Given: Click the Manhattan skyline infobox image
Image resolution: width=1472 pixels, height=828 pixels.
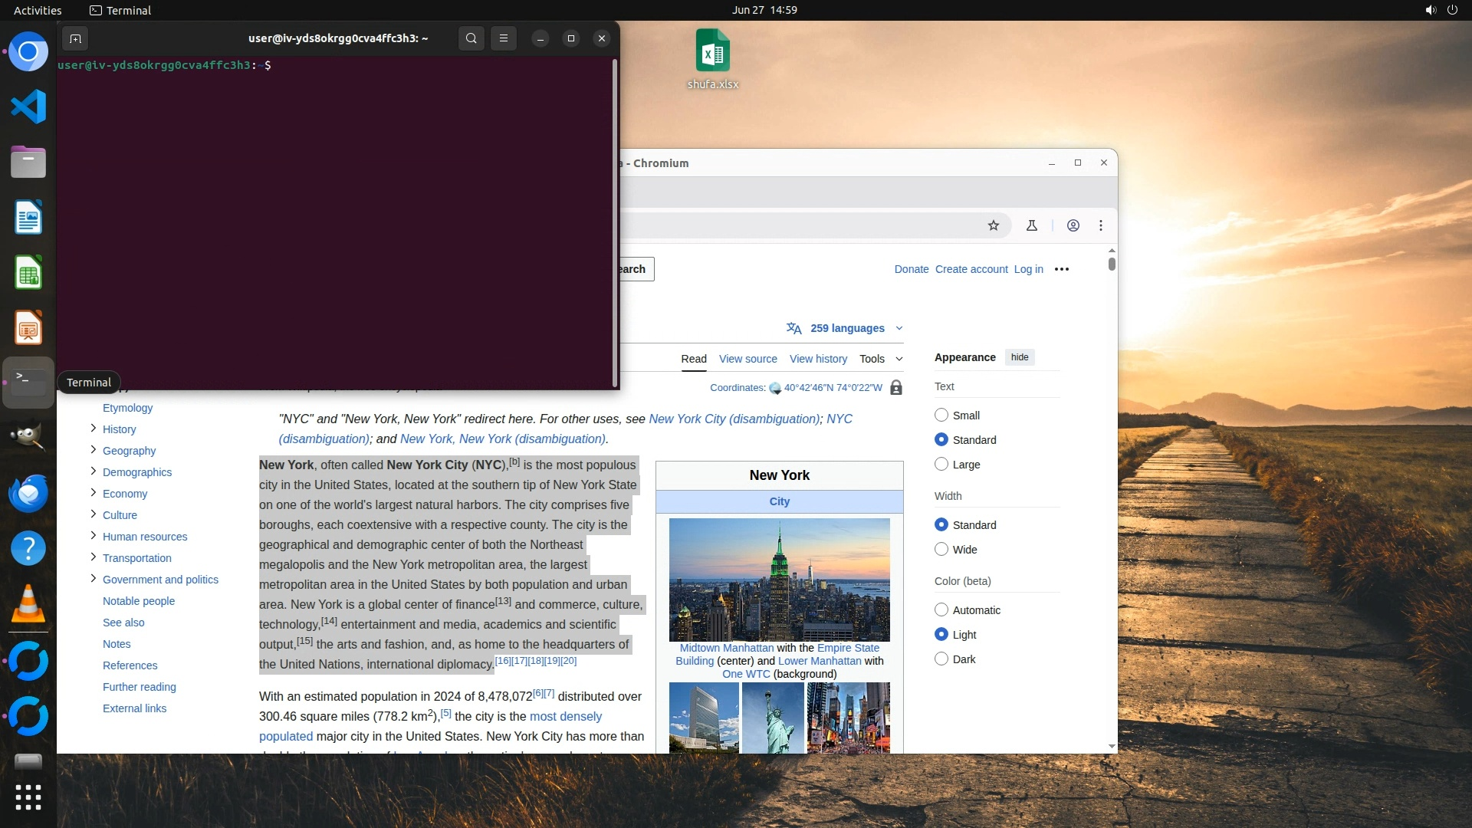Looking at the screenshot, I should coord(779,580).
